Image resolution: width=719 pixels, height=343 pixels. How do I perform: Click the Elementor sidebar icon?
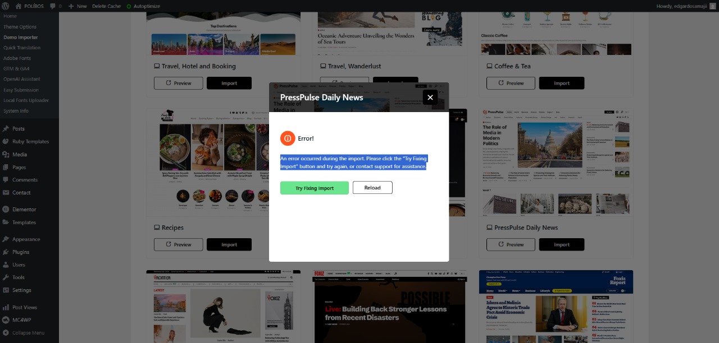pyautogui.click(x=6, y=210)
